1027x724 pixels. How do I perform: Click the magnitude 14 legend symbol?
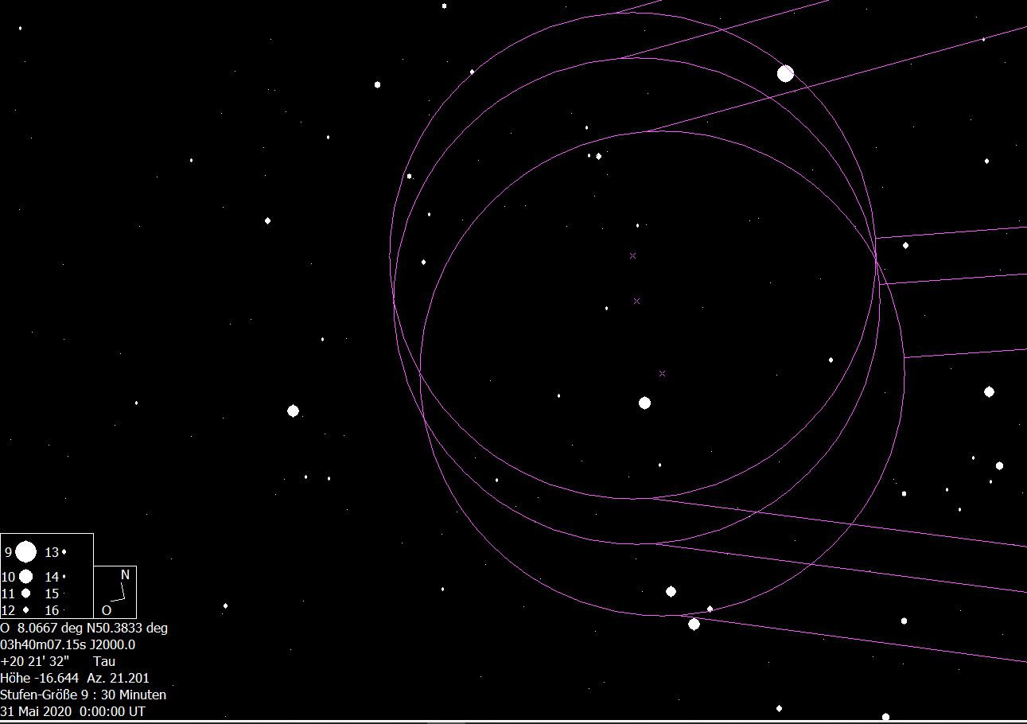click(x=64, y=576)
